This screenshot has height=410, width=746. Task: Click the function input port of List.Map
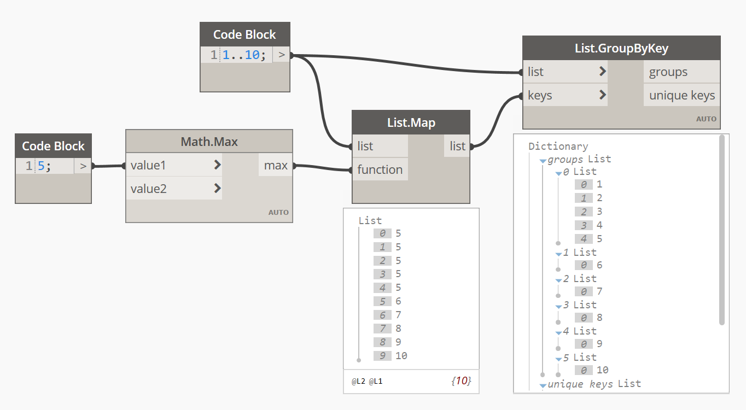click(380, 169)
